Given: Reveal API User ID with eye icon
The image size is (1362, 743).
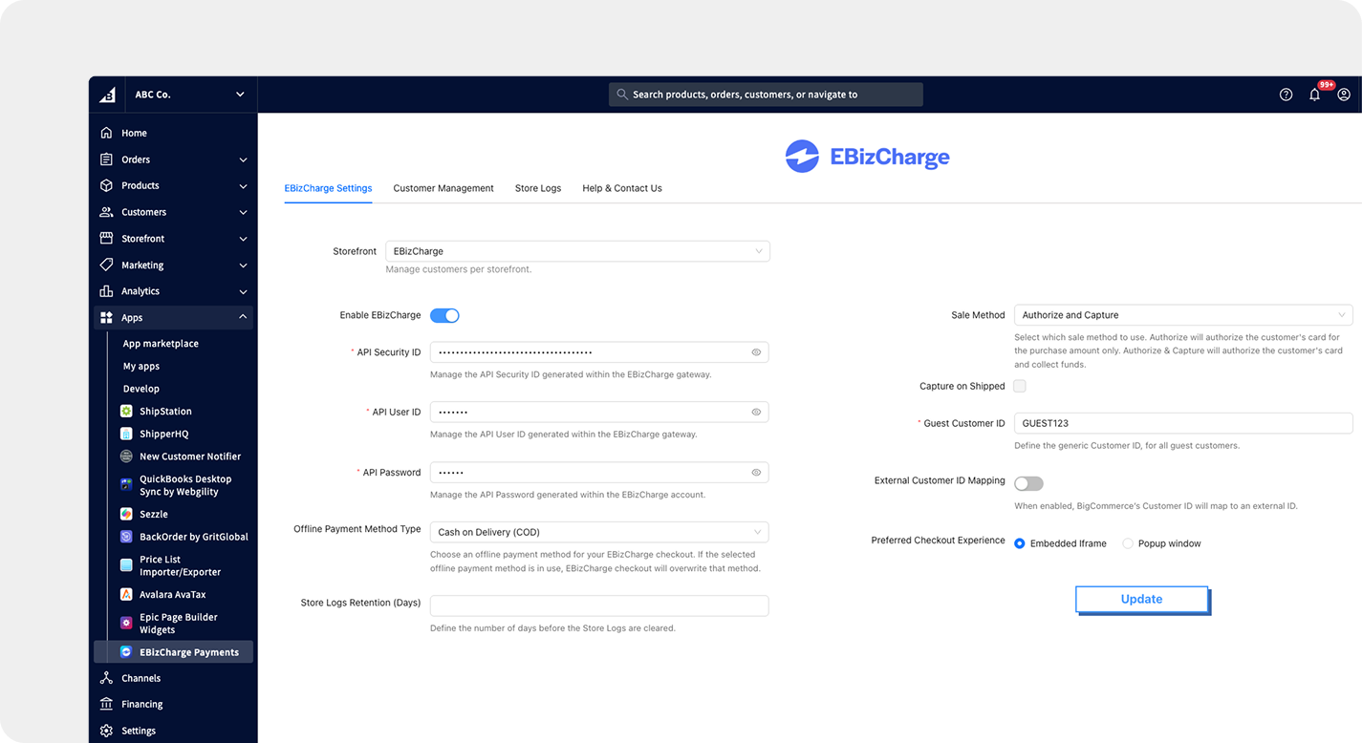Looking at the screenshot, I should point(756,413).
